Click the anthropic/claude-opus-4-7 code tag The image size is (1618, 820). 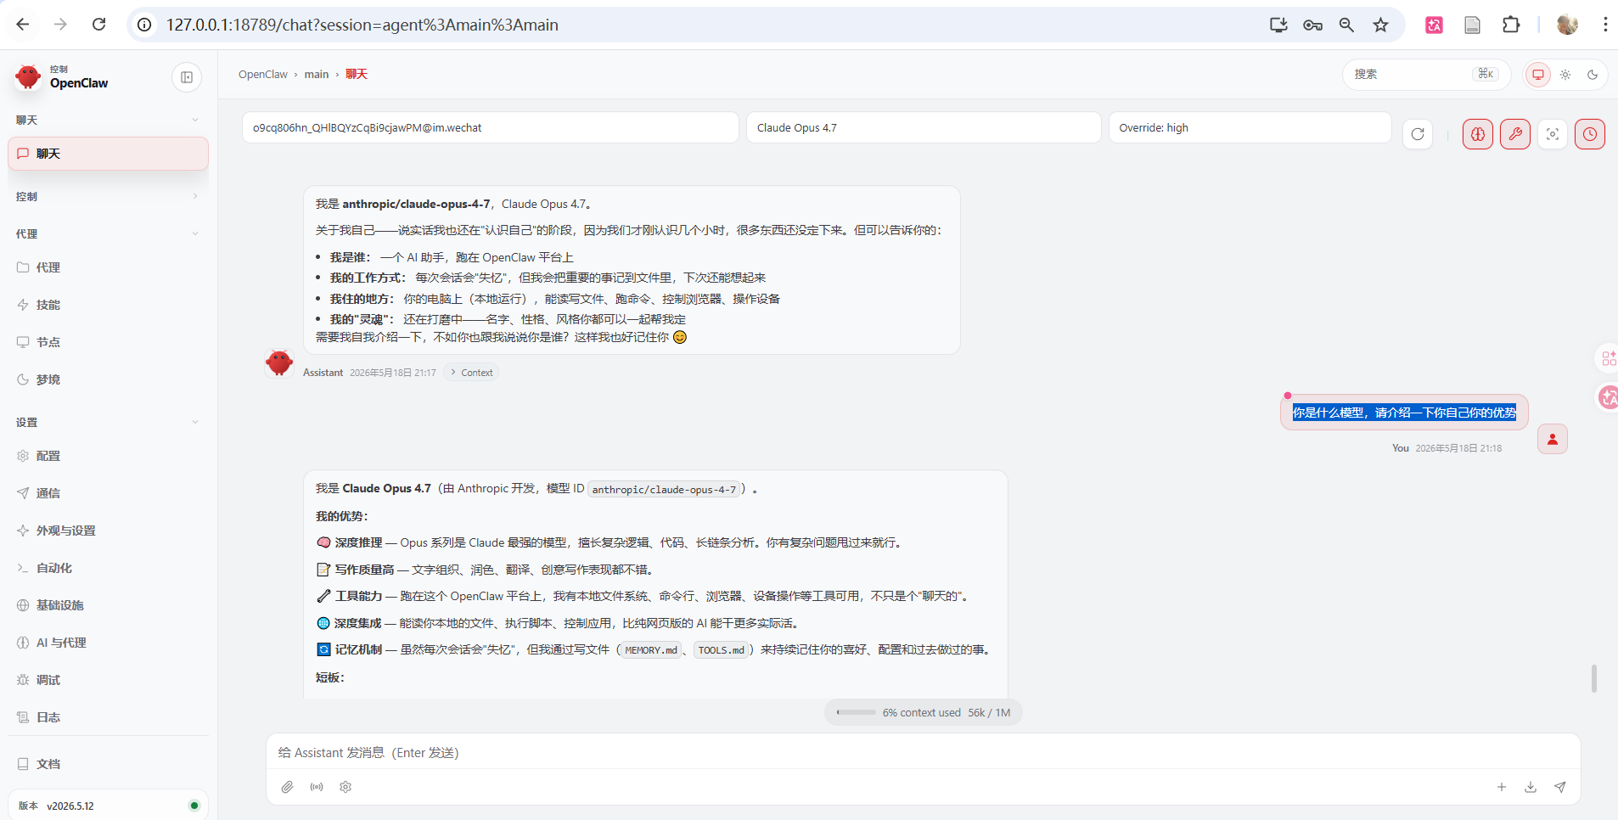[x=664, y=490]
